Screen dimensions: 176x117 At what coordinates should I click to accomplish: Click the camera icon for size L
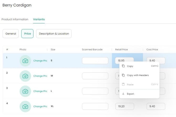click(x=25, y=91)
